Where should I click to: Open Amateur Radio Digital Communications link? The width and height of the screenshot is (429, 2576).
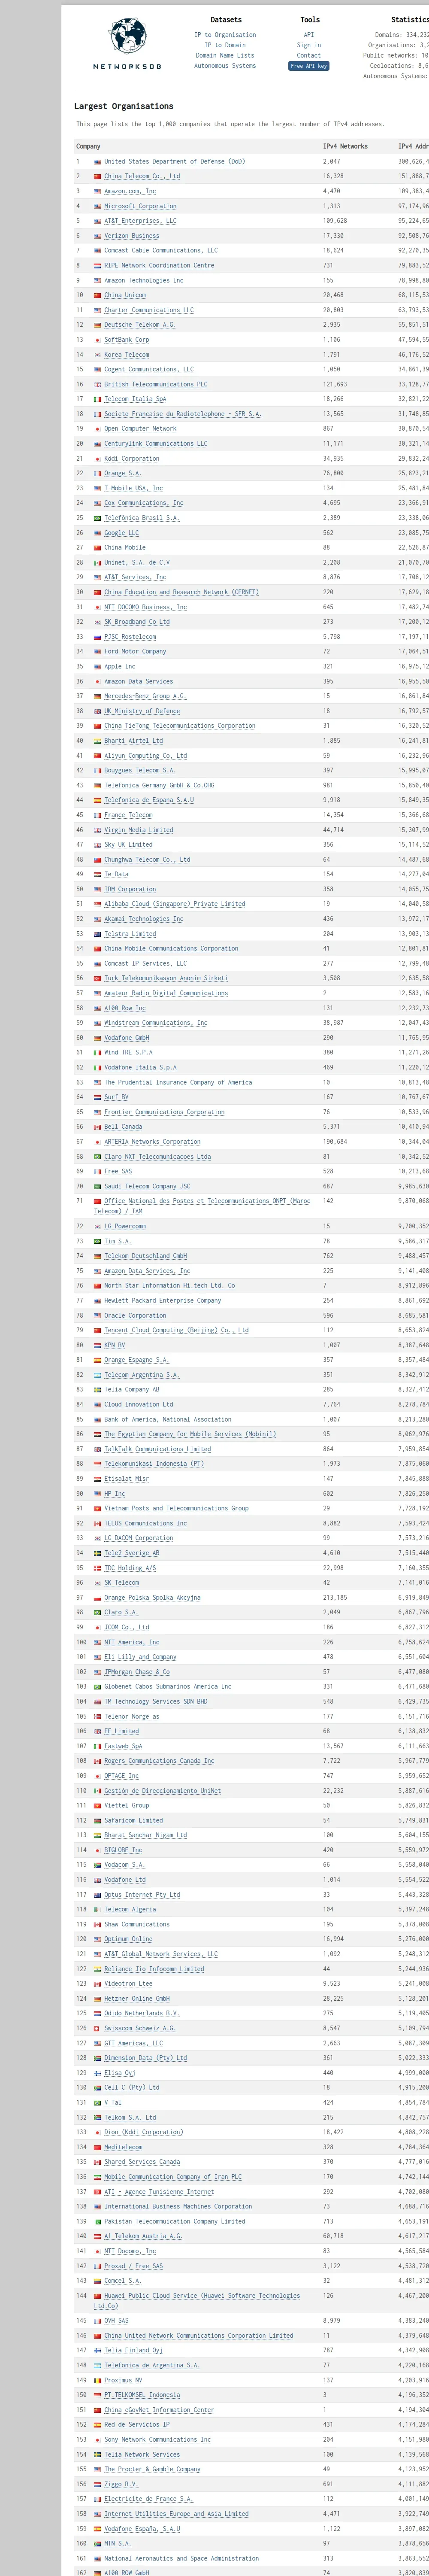[166, 994]
